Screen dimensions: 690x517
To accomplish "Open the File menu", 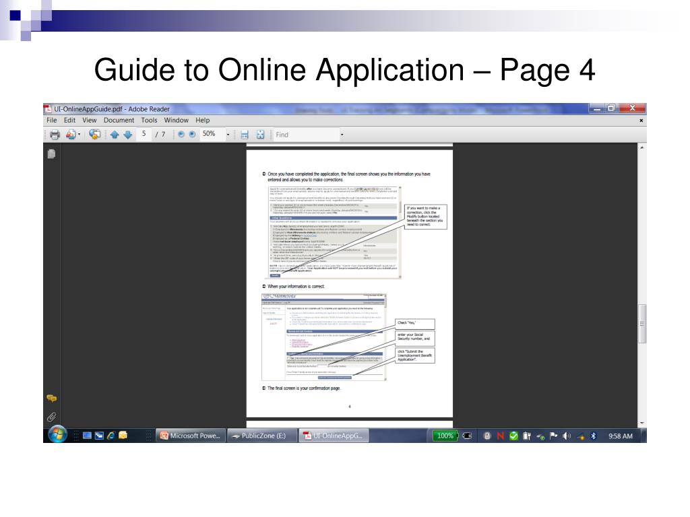I will click(51, 120).
